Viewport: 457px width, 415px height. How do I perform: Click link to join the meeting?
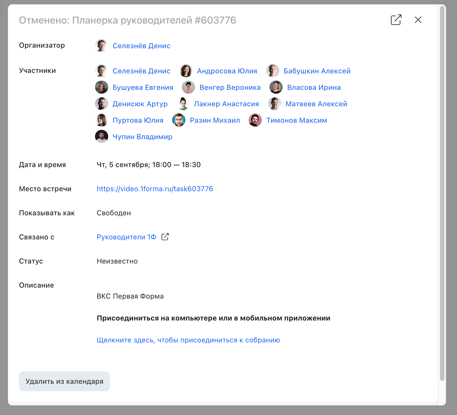(188, 340)
